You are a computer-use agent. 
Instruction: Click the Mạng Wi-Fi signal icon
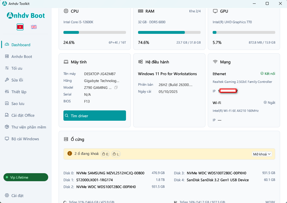click(215, 62)
